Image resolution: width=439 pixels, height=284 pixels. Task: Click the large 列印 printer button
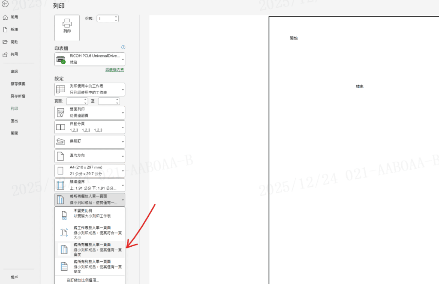pyautogui.click(x=67, y=27)
